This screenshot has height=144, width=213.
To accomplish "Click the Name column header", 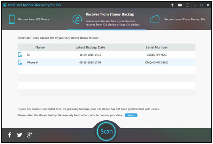I will click(40, 47).
